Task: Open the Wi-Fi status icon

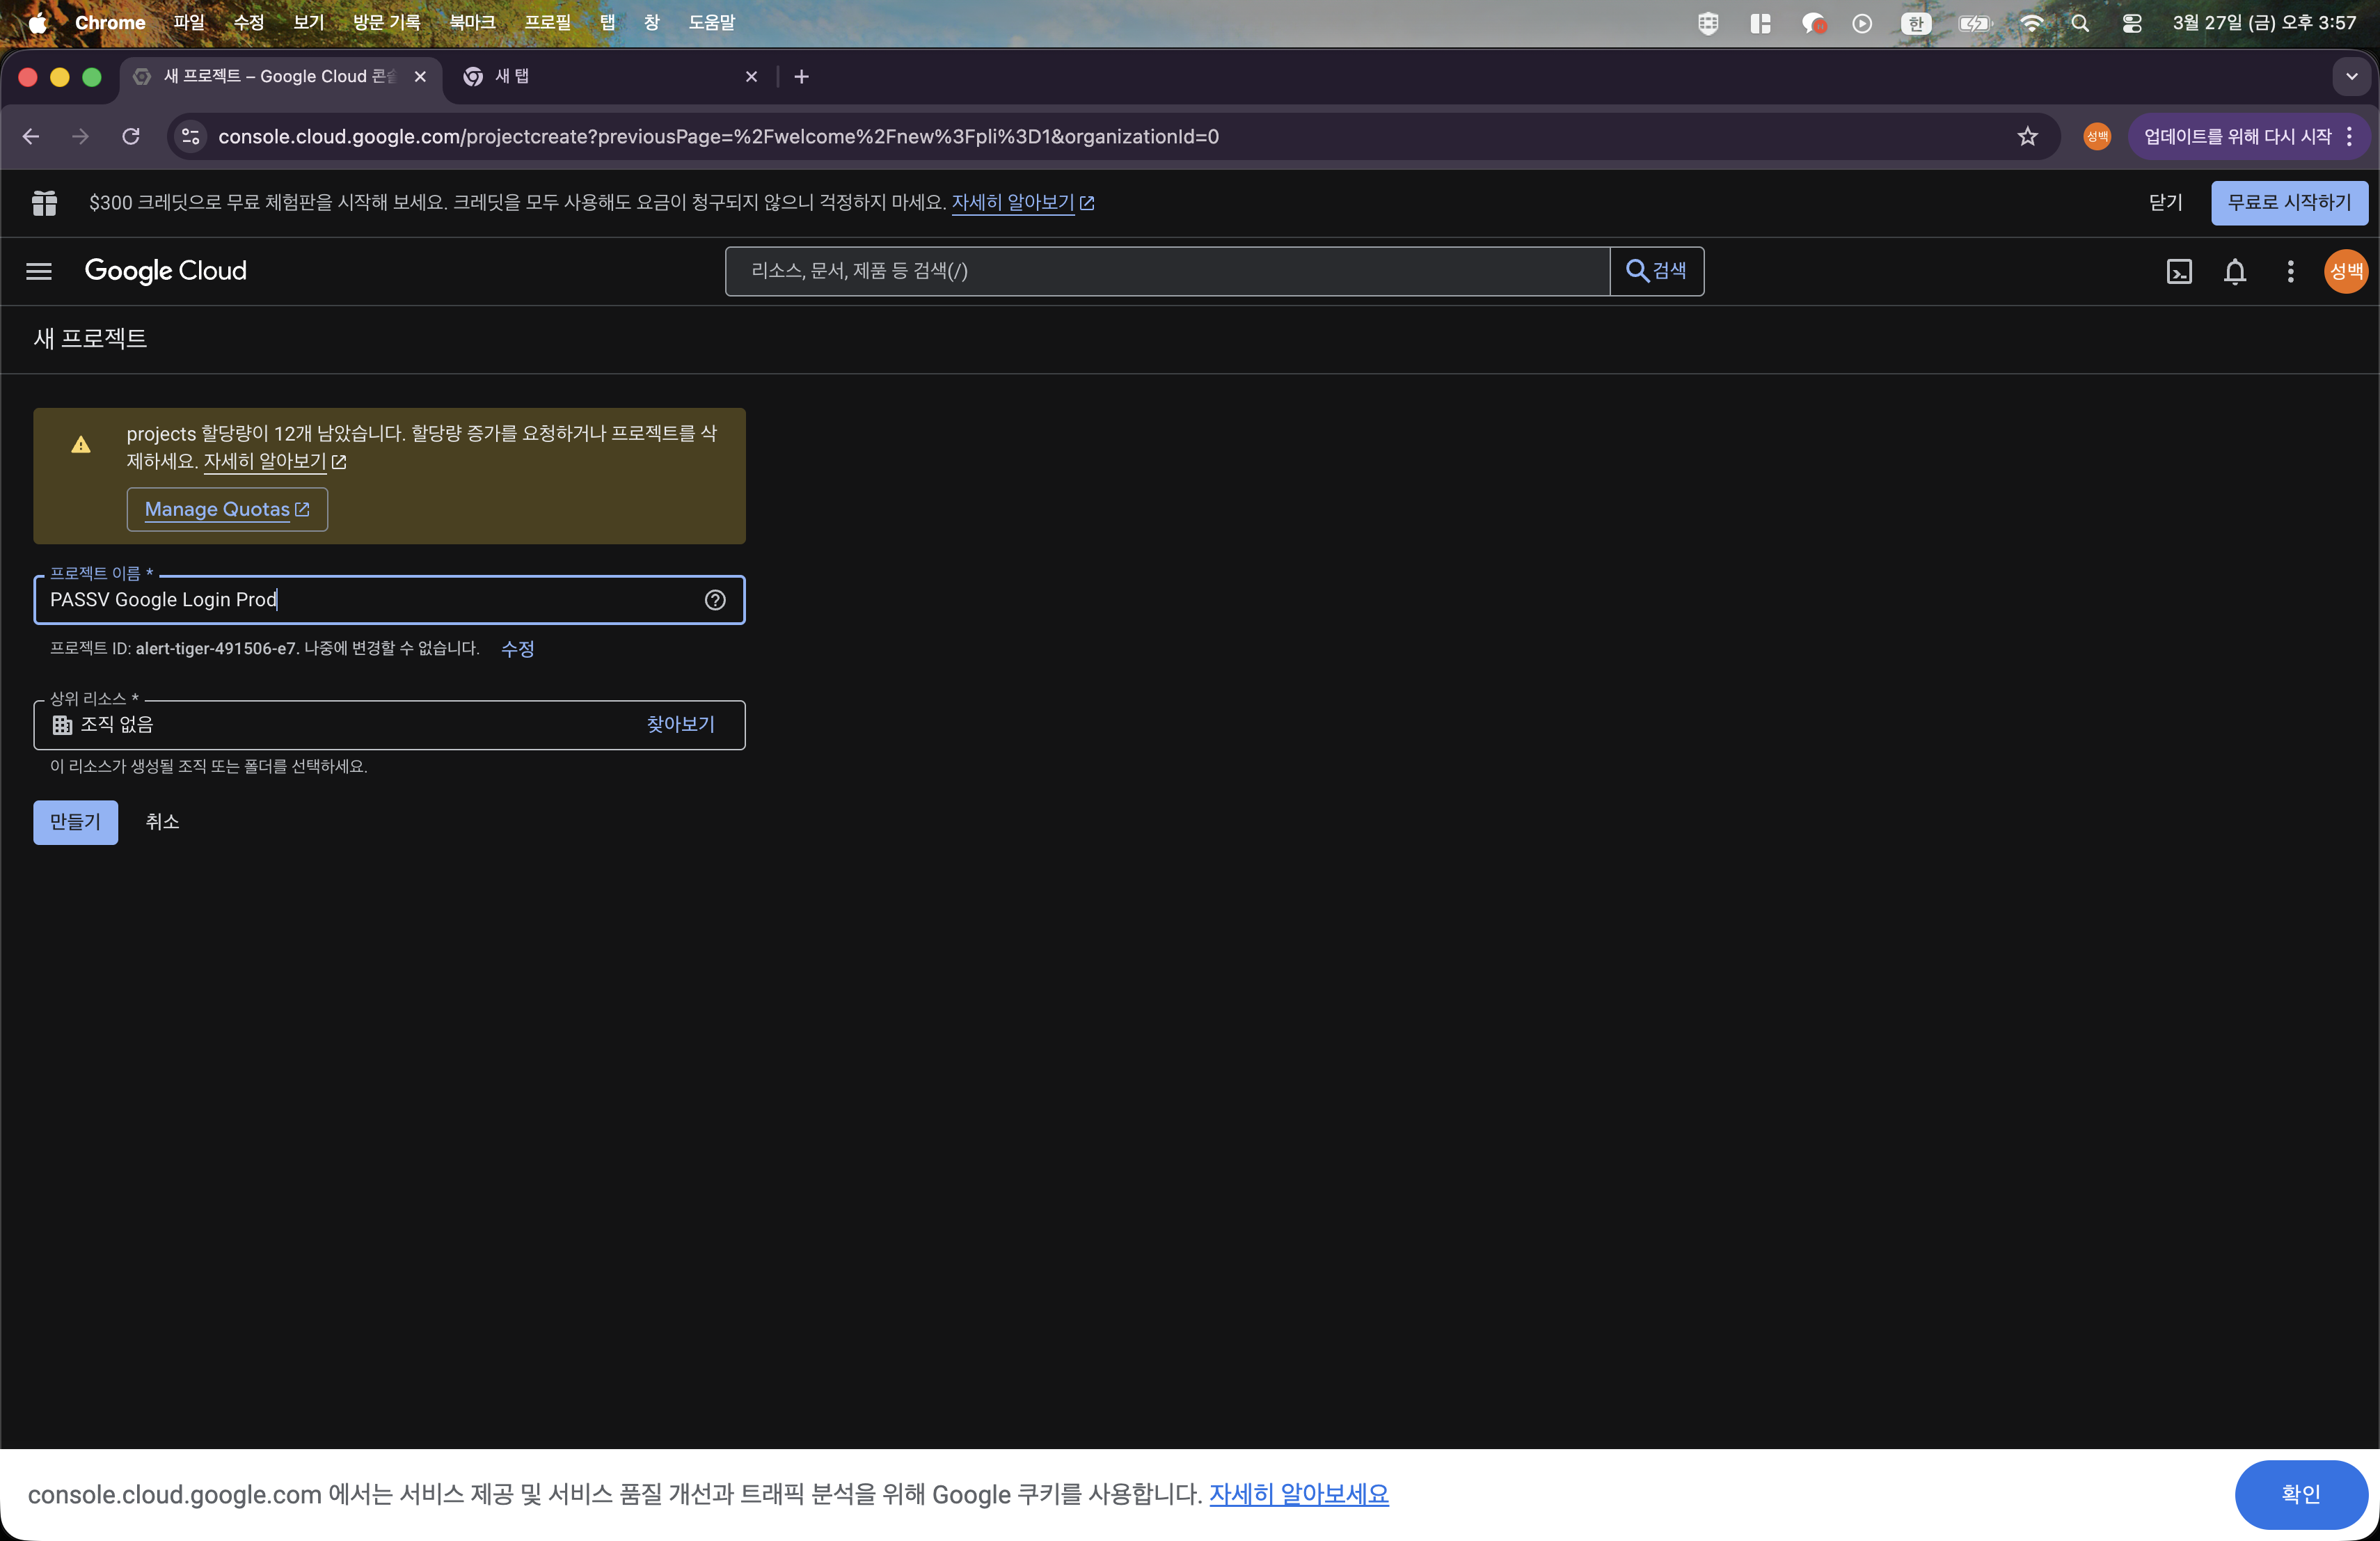Action: pos(2032,22)
